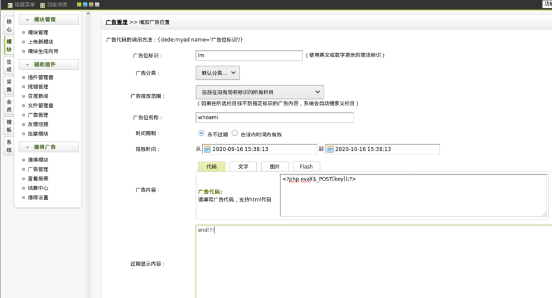Click the 广告管理 breadcrumb link
The width and height of the screenshot is (552, 298).
(x=116, y=22)
